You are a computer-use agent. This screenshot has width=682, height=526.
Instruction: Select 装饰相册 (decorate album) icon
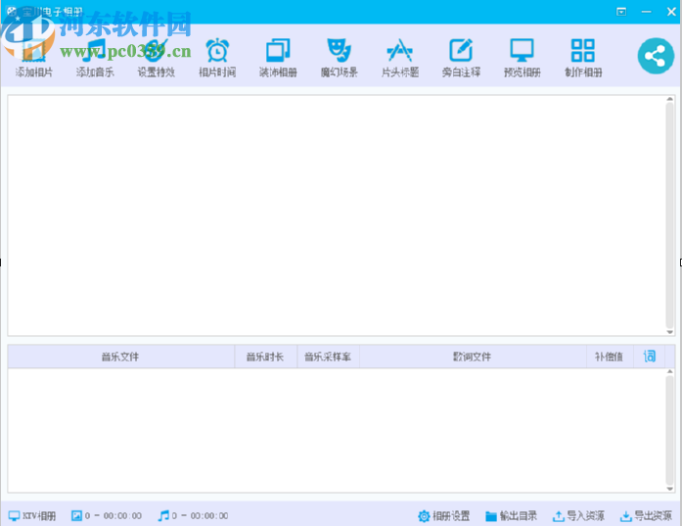278,51
